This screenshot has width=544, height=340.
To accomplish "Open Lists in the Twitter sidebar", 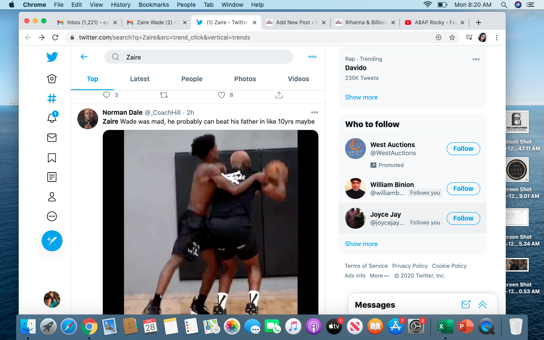I will click(52, 177).
